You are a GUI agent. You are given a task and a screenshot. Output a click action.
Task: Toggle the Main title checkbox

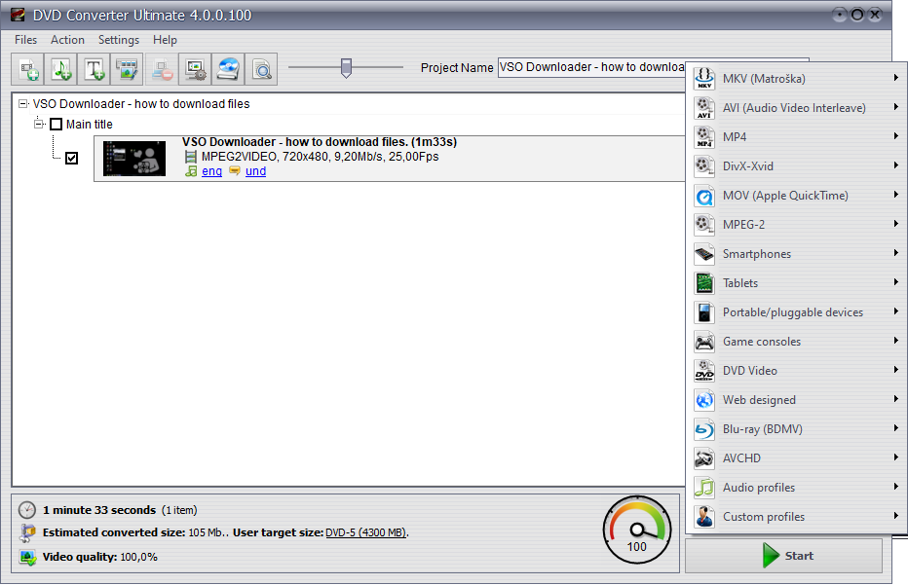[x=56, y=125]
